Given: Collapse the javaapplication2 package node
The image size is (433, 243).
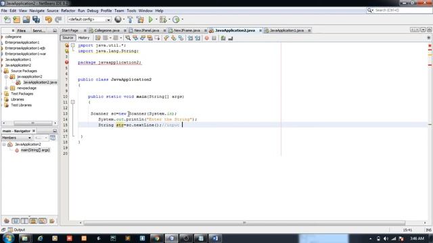Looking at the screenshot, I should [6, 76].
